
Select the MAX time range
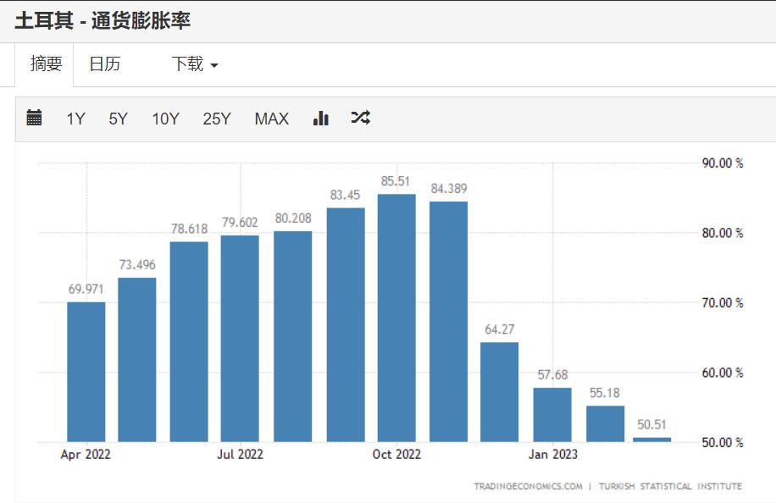pos(271,119)
